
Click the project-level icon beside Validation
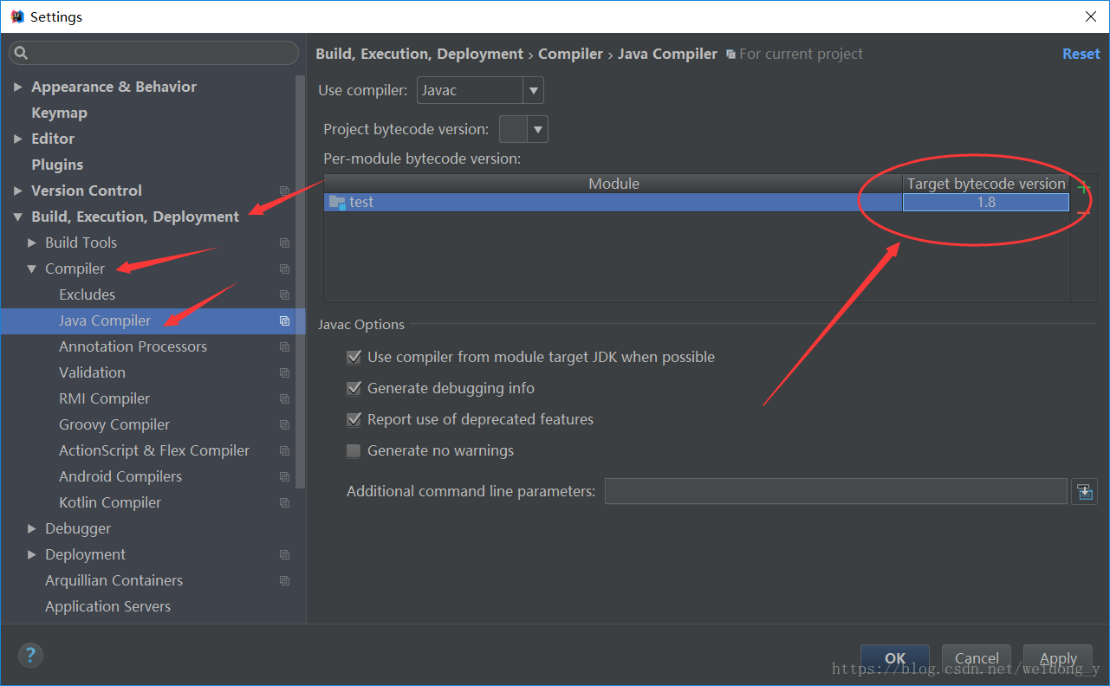[x=284, y=372]
